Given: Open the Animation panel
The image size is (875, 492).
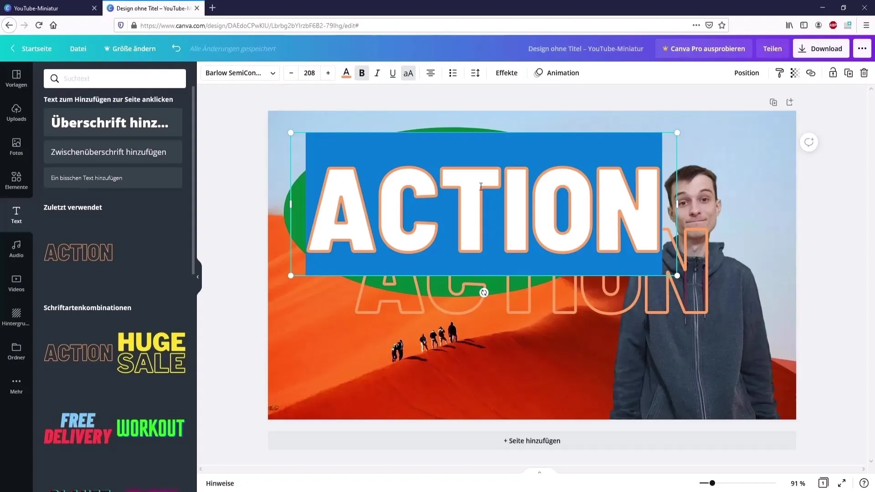Looking at the screenshot, I should tap(557, 73).
